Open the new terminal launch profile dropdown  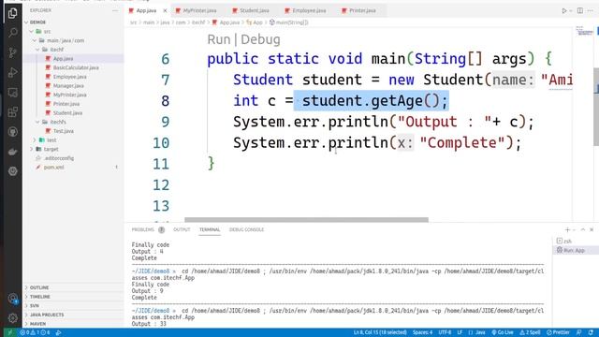click(574, 229)
